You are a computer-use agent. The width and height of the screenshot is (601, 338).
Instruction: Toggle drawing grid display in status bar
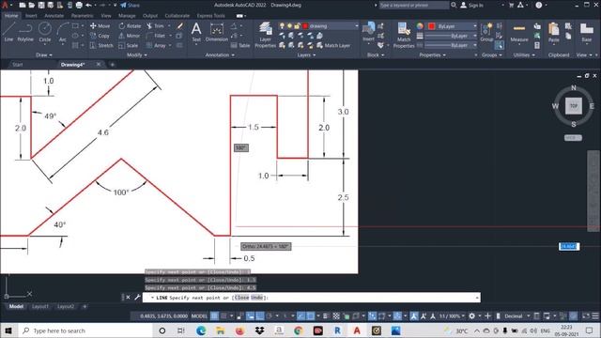coord(214,315)
